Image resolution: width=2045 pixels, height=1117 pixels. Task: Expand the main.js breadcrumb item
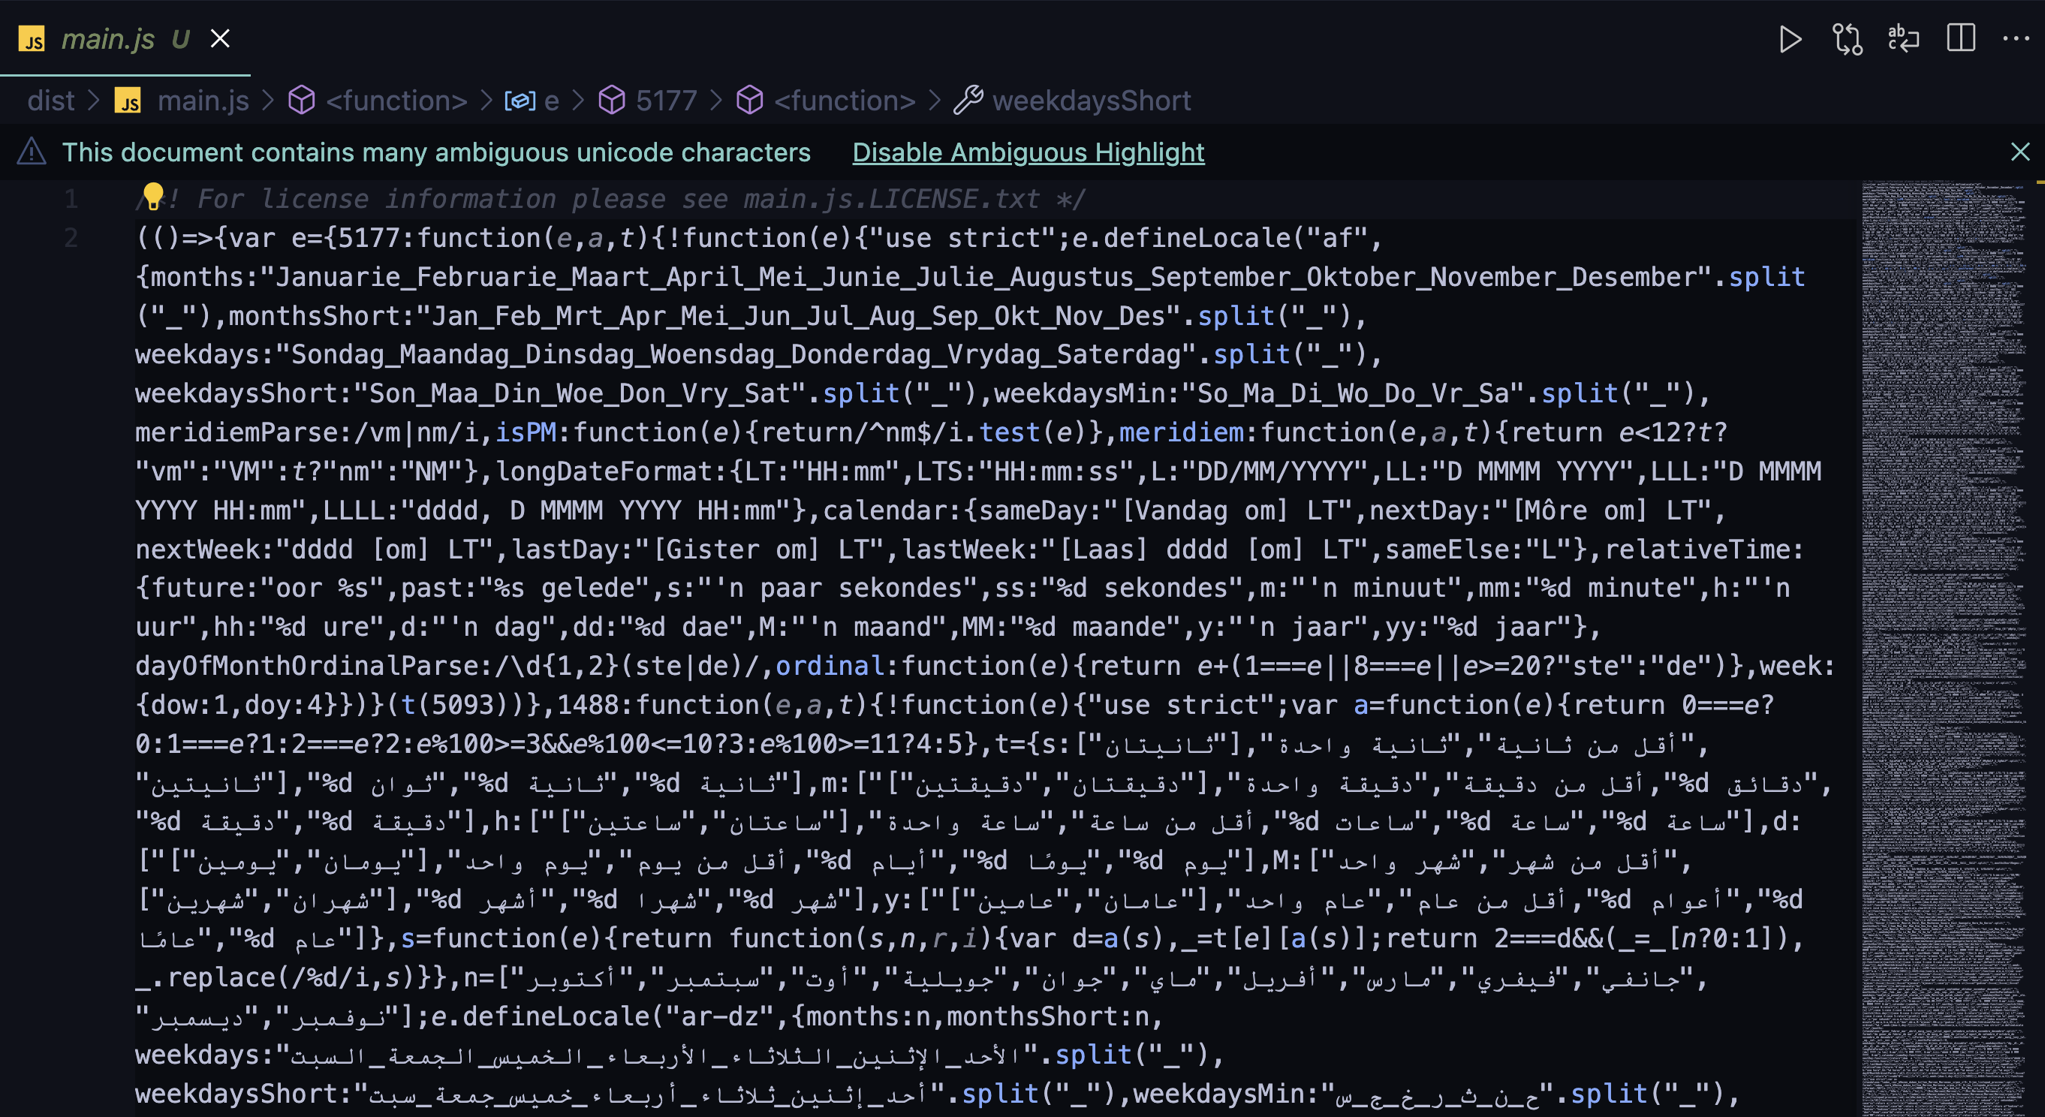203,101
